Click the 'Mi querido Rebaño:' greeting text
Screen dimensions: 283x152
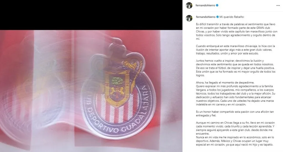pyautogui.click(x=232, y=17)
